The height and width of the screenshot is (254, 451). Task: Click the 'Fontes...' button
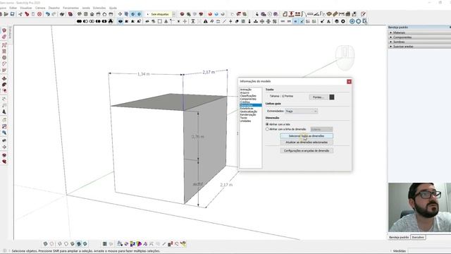point(319,97)
